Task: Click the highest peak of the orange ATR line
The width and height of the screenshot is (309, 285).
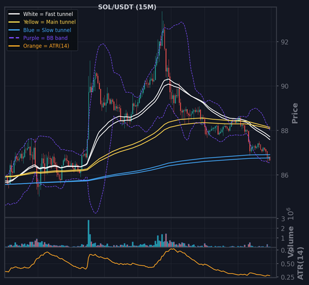Action: pos(172,249)
